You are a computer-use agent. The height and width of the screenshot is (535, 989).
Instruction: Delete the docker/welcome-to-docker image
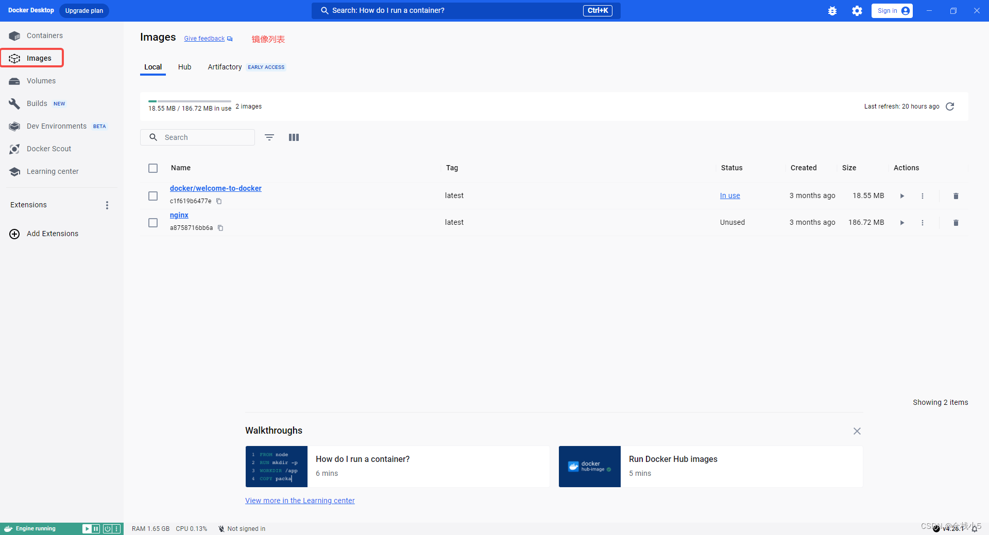(x=956, y=196)
